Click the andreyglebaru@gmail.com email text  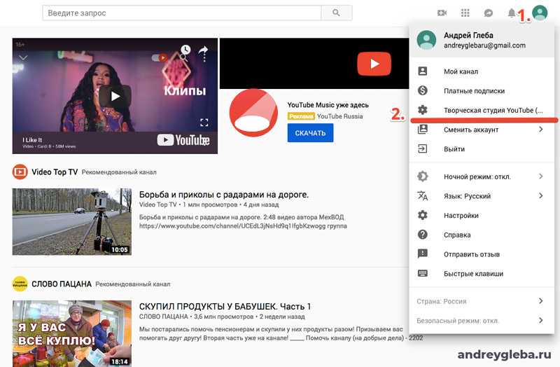(x=484, y=46)
